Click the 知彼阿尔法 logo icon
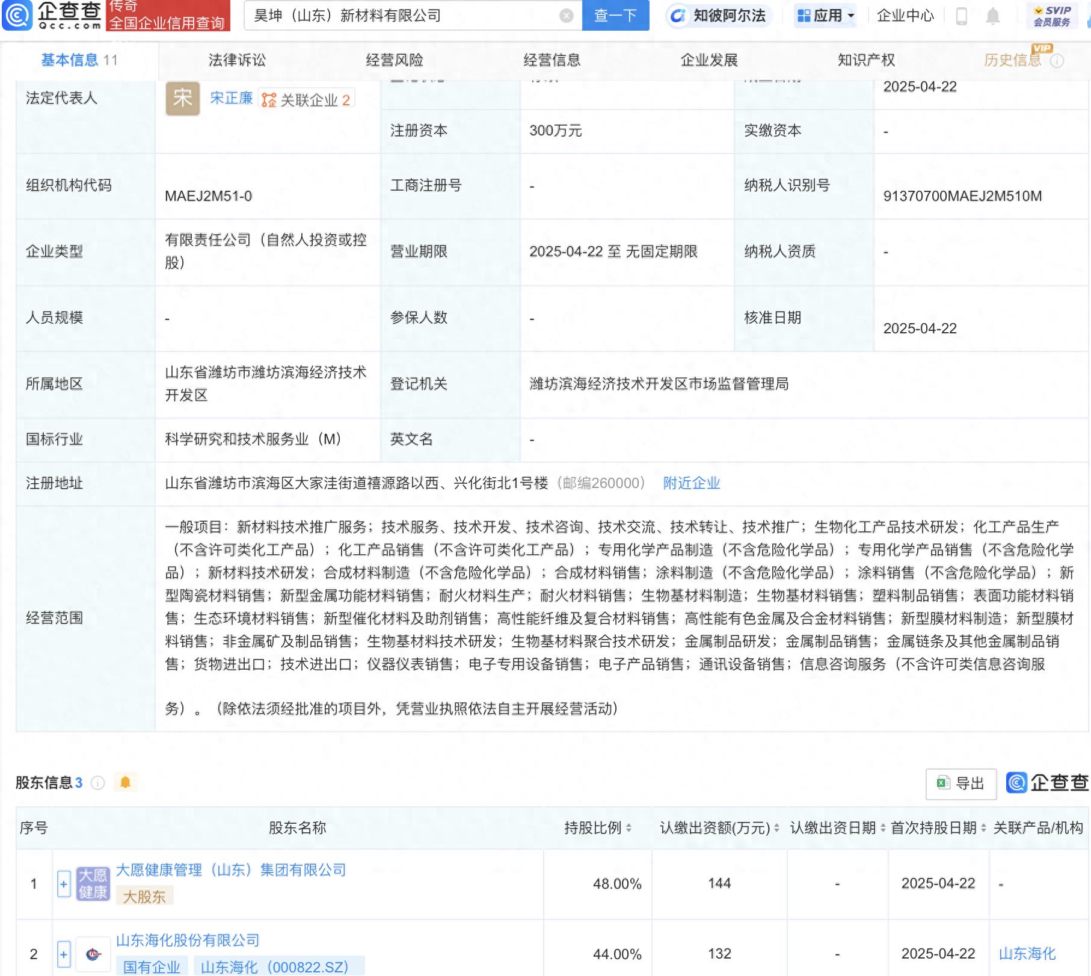 click(678, 16)
